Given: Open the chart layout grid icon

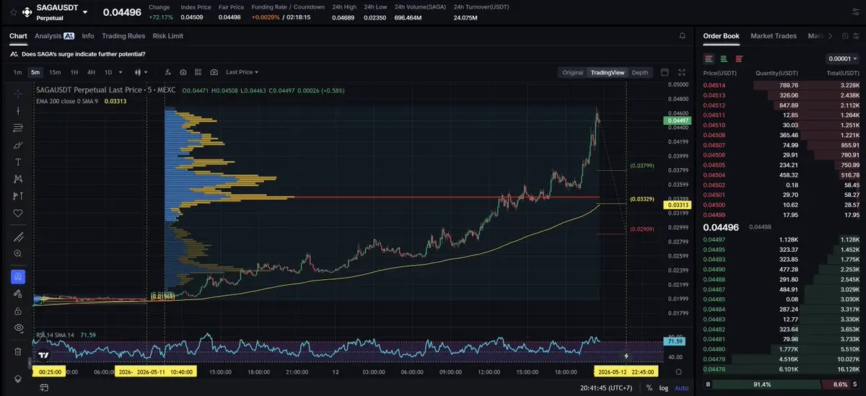Looking at the screenshot, I should click(x=198, y=72).
